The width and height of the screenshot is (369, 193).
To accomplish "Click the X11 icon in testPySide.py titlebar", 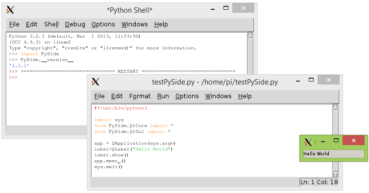I will click(x=95, y=82).
